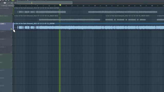Open clip menu of first ANGRY BASS clip
This screenshot has height=92, width=164.
click(x=15, y=16)
